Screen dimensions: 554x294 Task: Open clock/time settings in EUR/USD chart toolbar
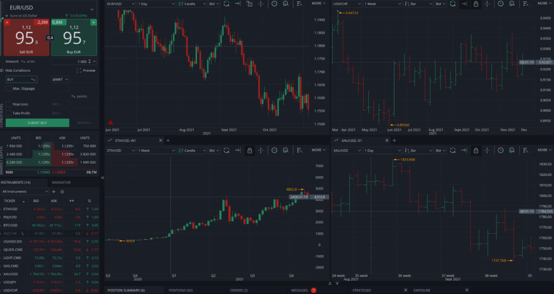tap(275, 3)
